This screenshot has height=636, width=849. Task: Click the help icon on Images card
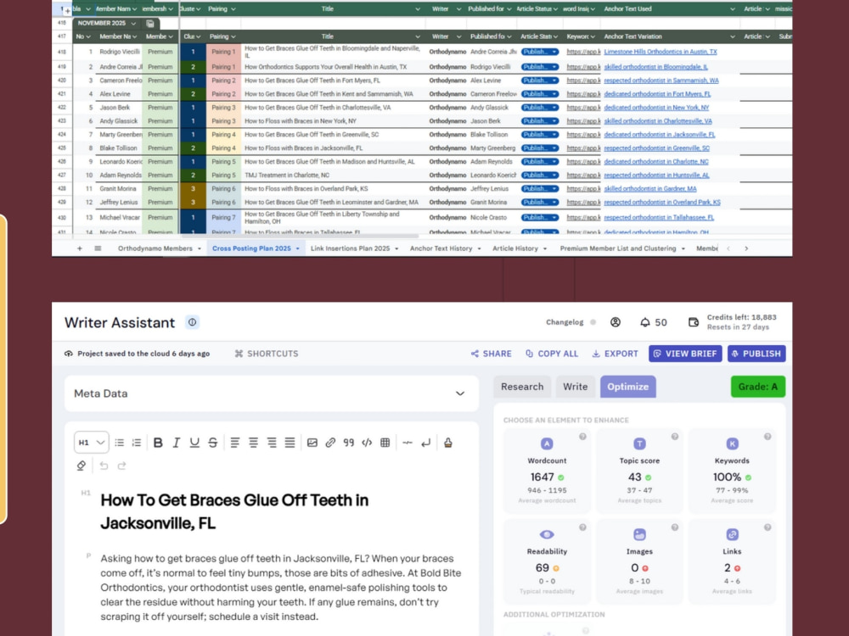(x=675, y=527)
